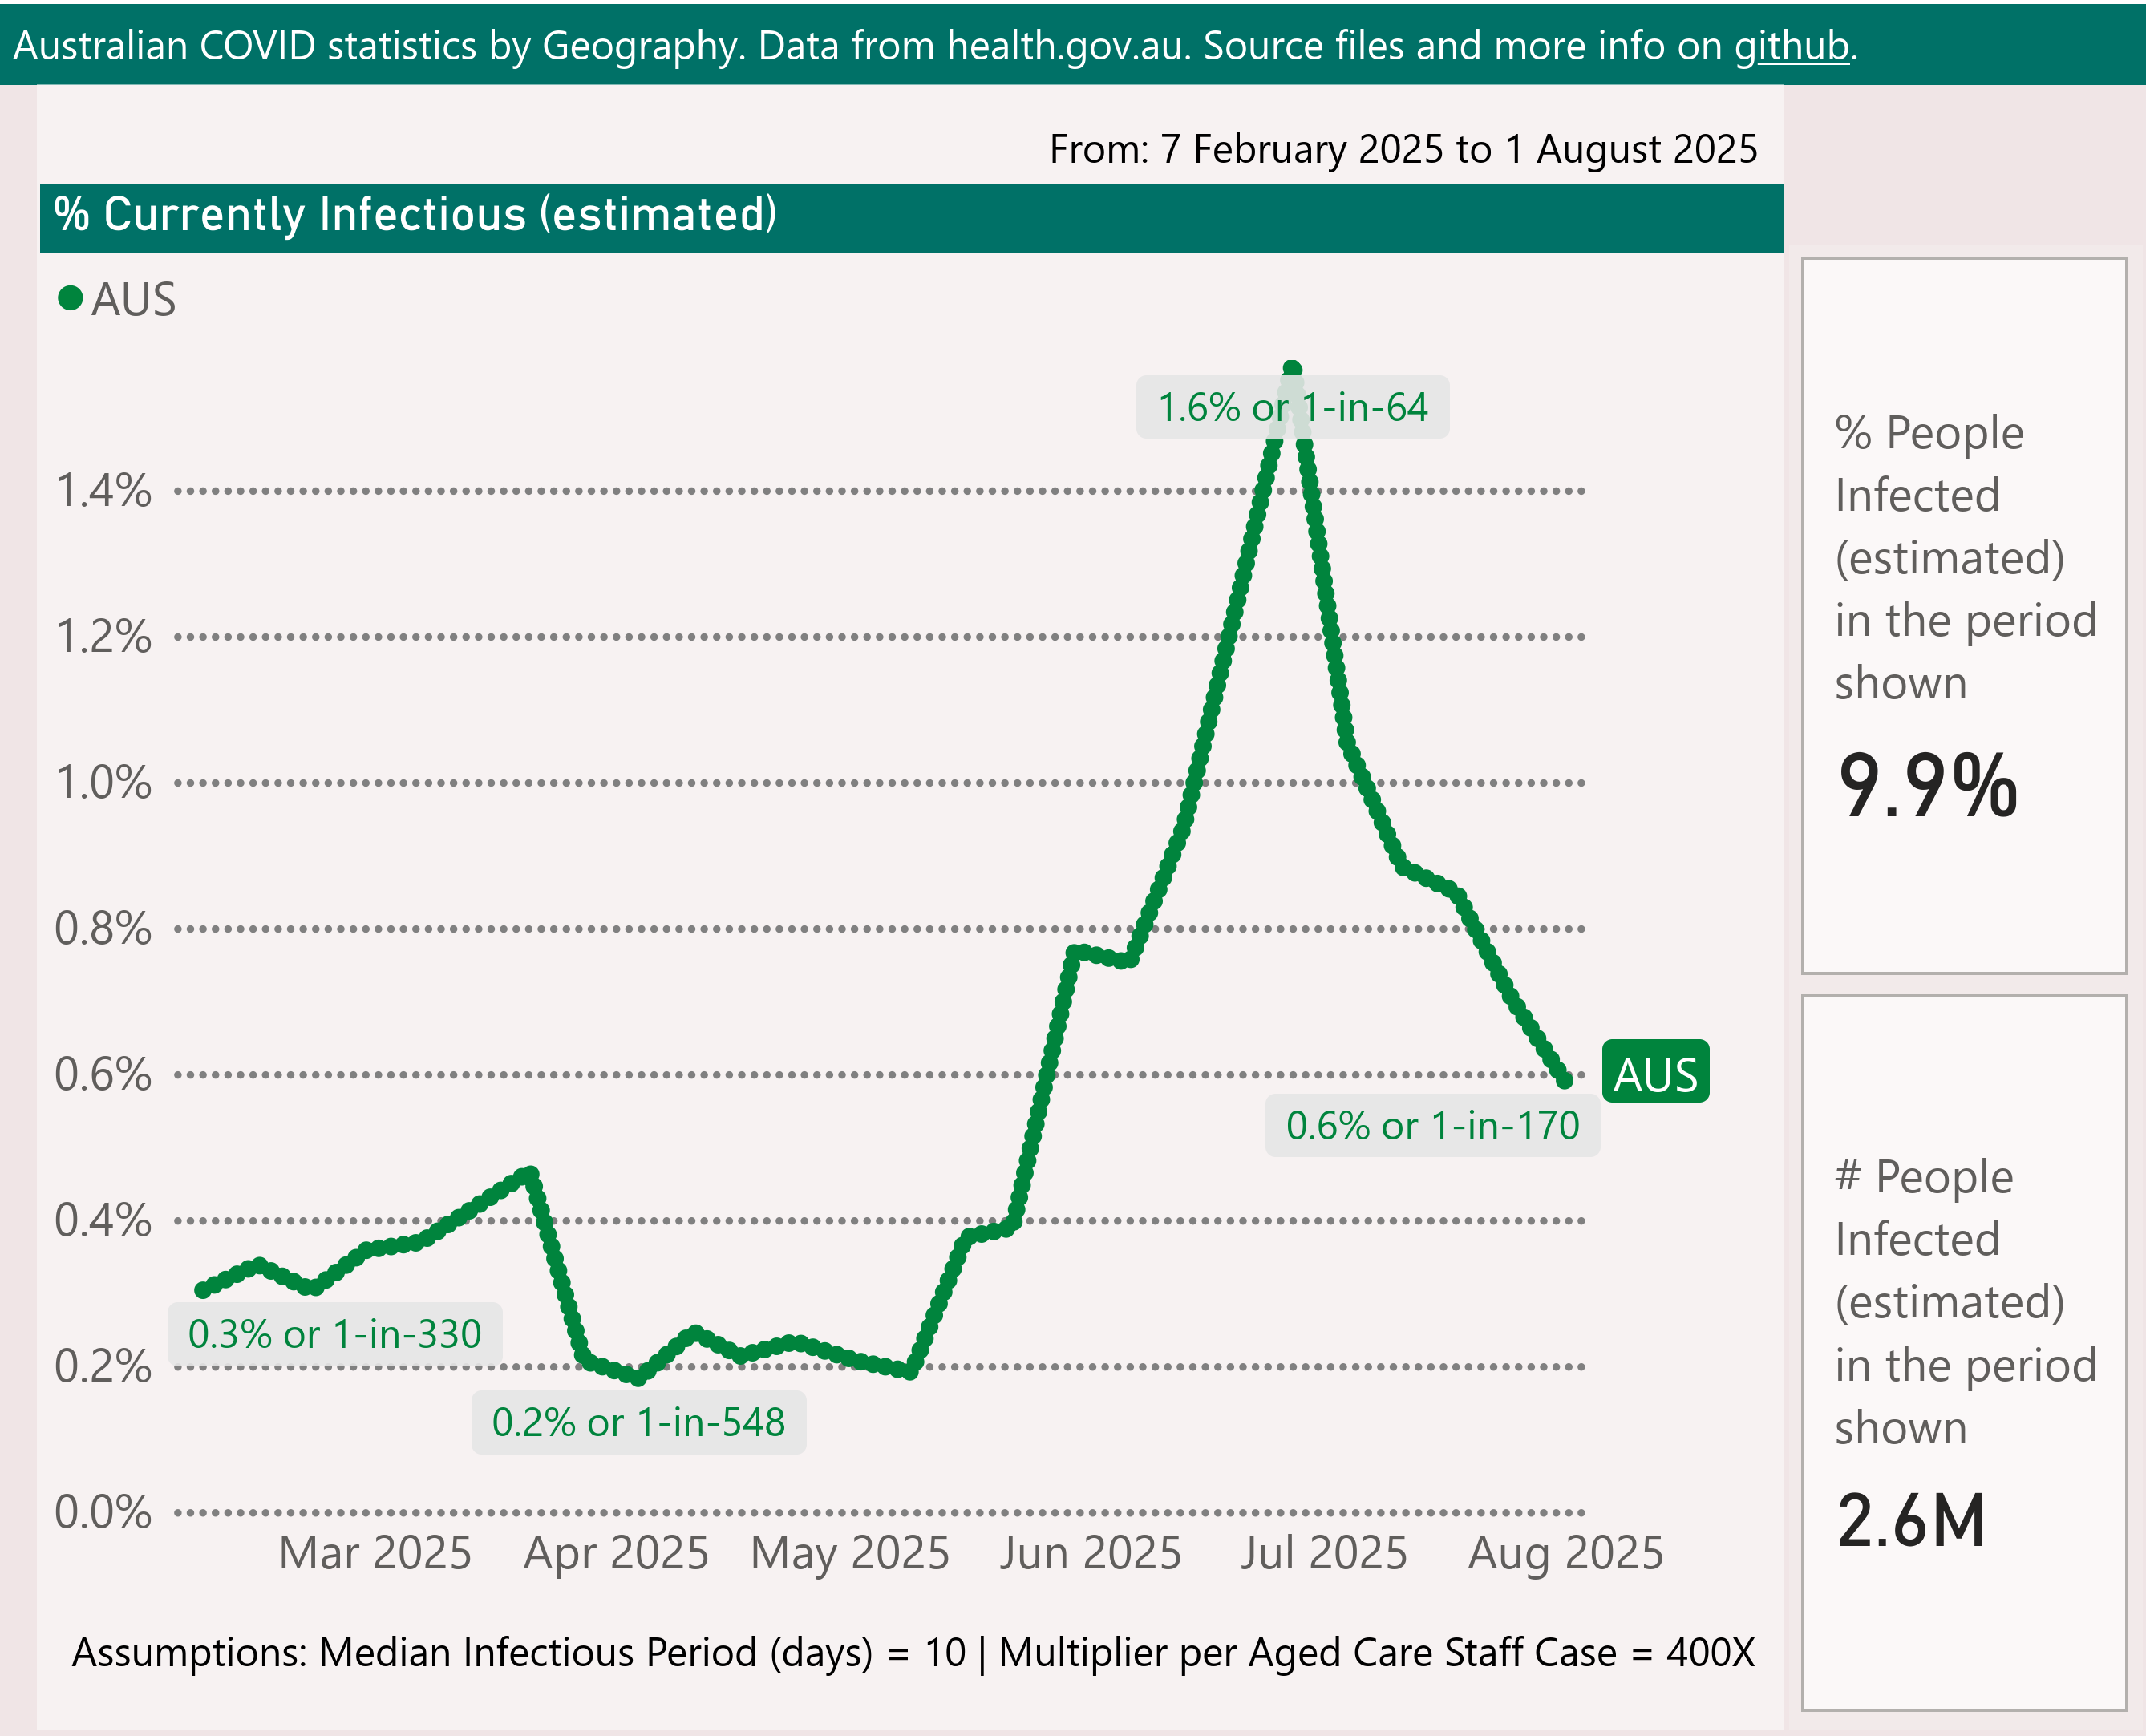Image resolution: width=2146 pixels, height=1736 pixels.
Task: Click the first data point of the line
Action: (203, 1290)
